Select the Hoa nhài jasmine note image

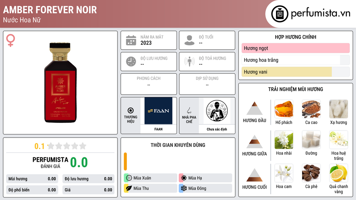click(x=284, y=140)
